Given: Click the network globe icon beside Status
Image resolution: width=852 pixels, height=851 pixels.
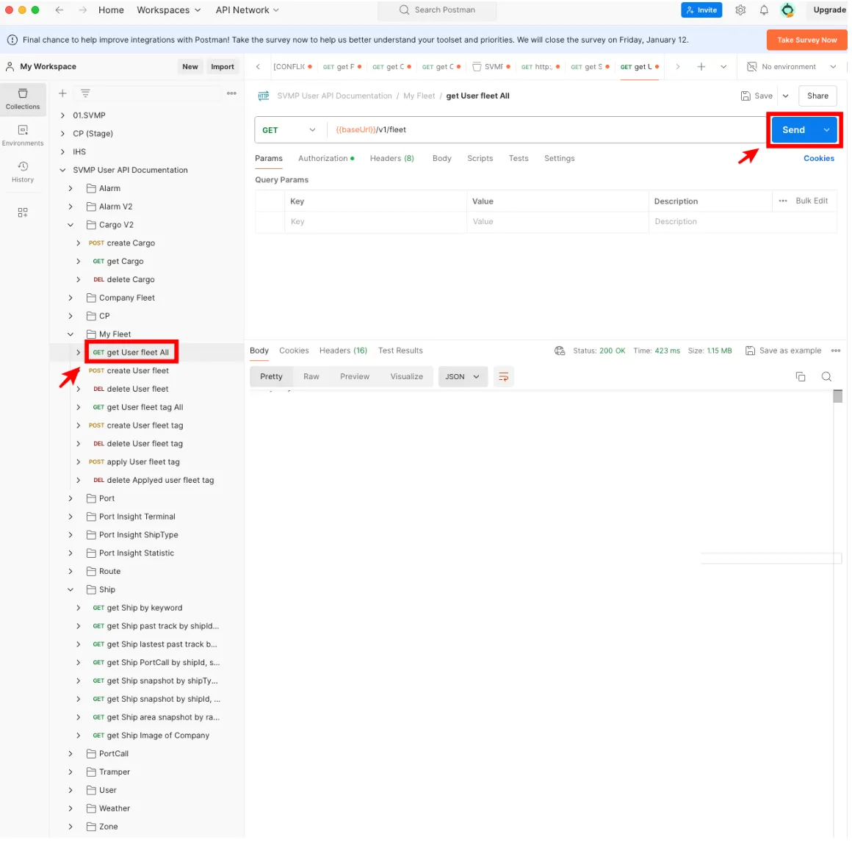Looking at the screenshot, I should click(x=560, y=351).
